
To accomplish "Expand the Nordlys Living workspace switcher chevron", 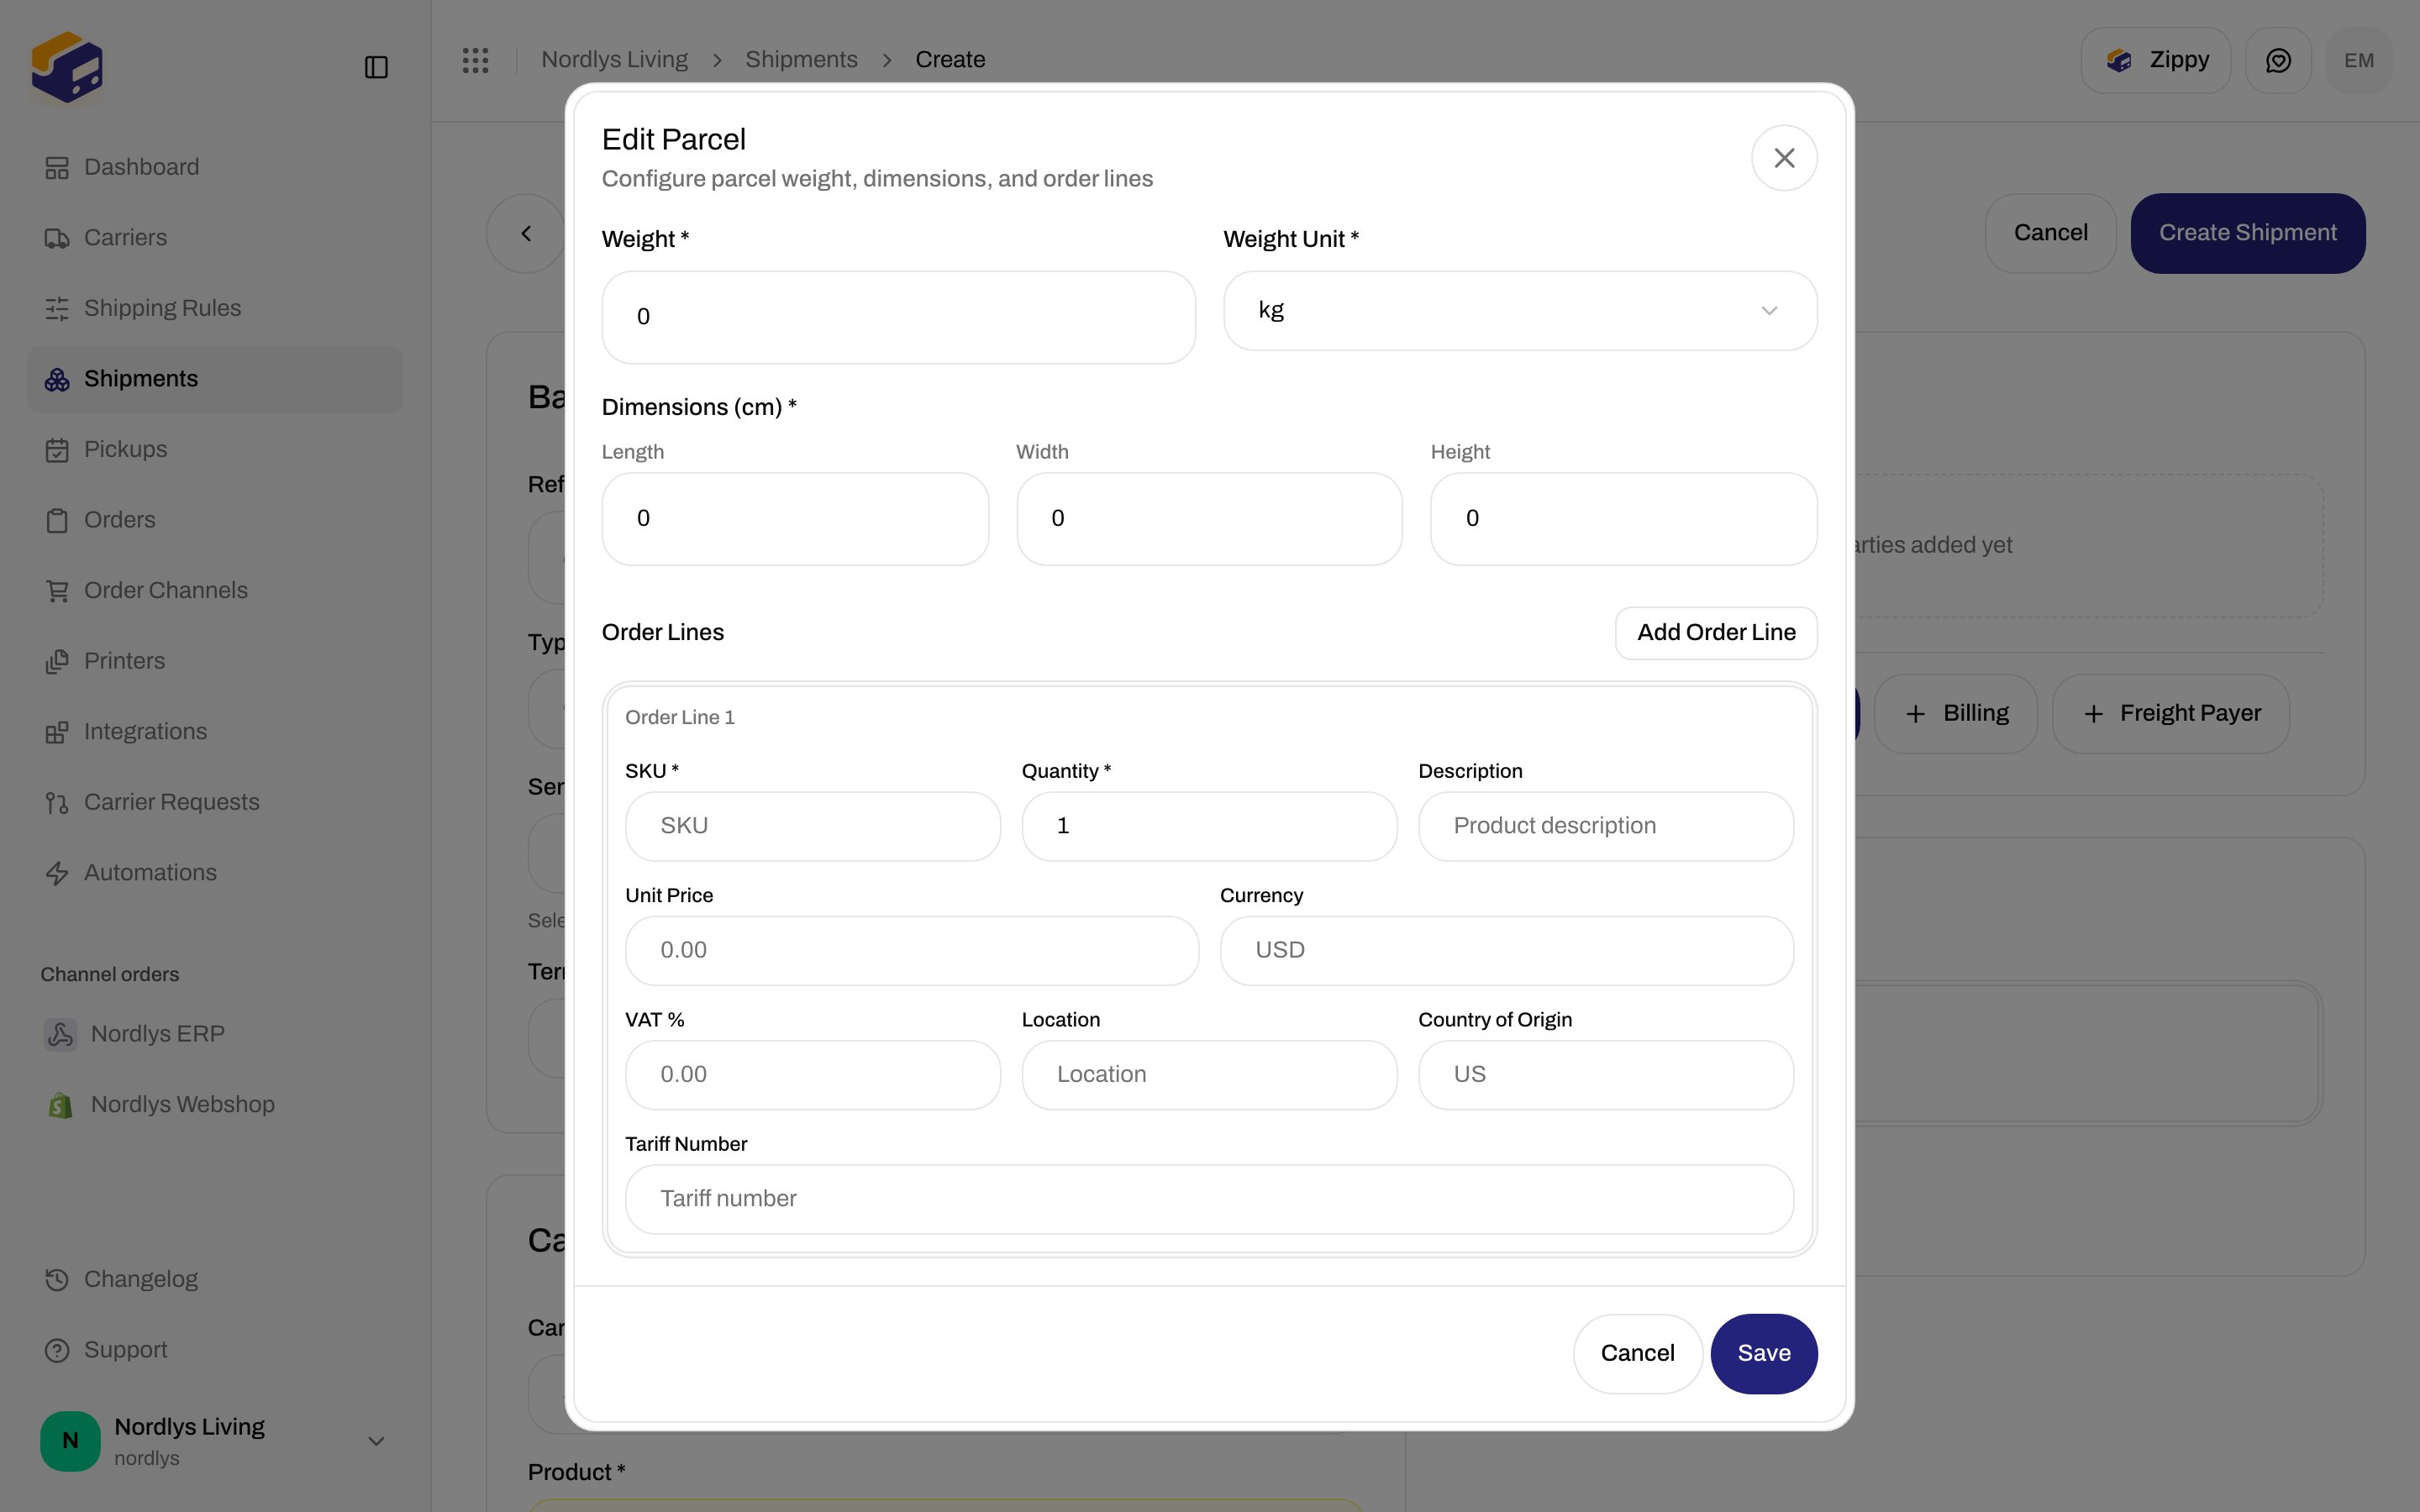I will [376, 1441].
